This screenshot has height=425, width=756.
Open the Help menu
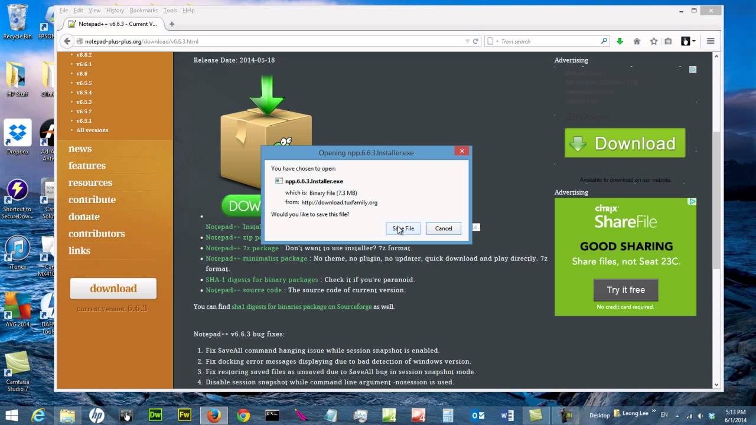(188, 11)
